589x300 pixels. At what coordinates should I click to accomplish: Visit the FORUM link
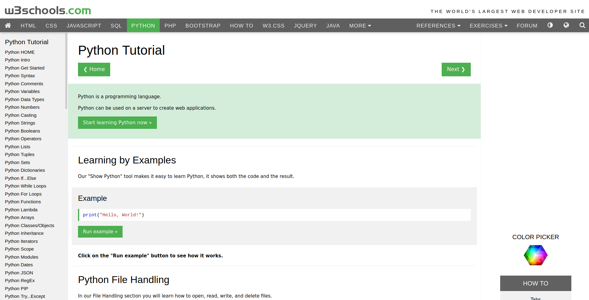click(x=527, y=26)
